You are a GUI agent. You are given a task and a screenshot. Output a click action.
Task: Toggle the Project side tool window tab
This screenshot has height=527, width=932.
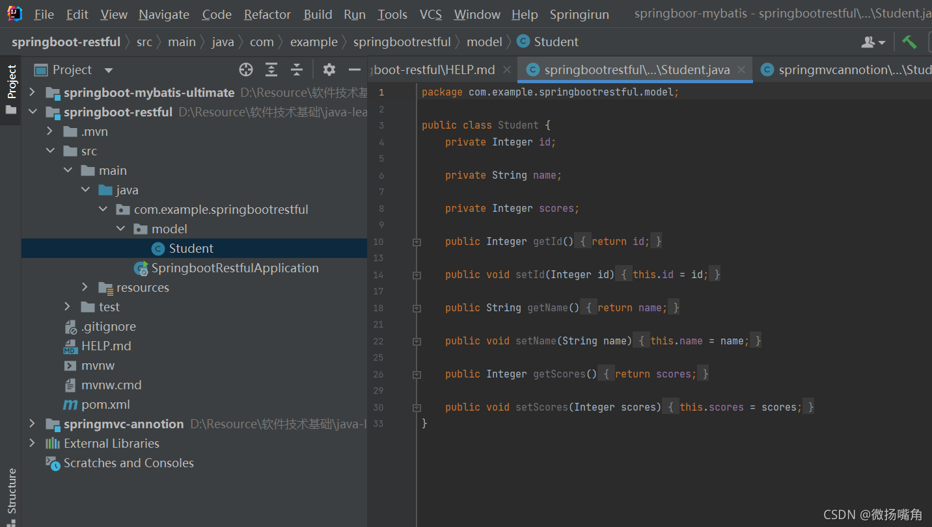point(11,89)
